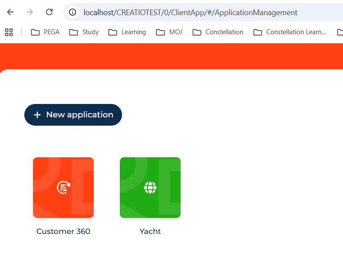Click the browser Forward arrow
Screen dimensions: 343x253
(30, 12)
